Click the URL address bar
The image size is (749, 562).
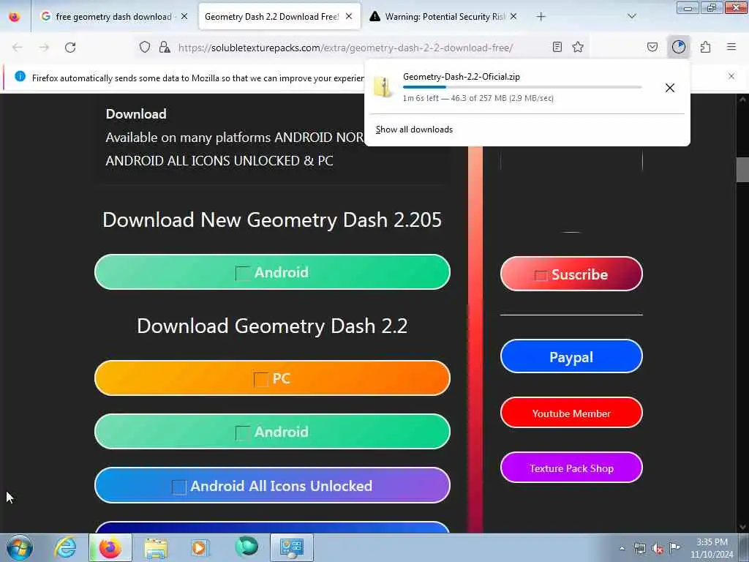346,48
